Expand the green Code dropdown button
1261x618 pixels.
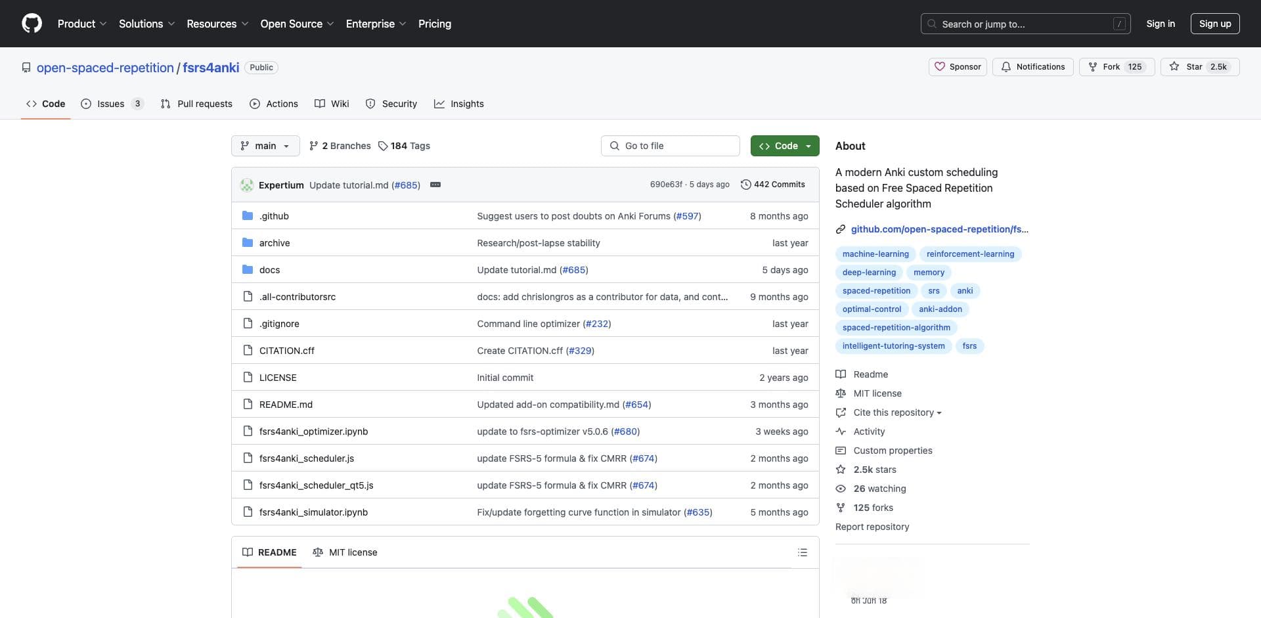coord(785,146)
